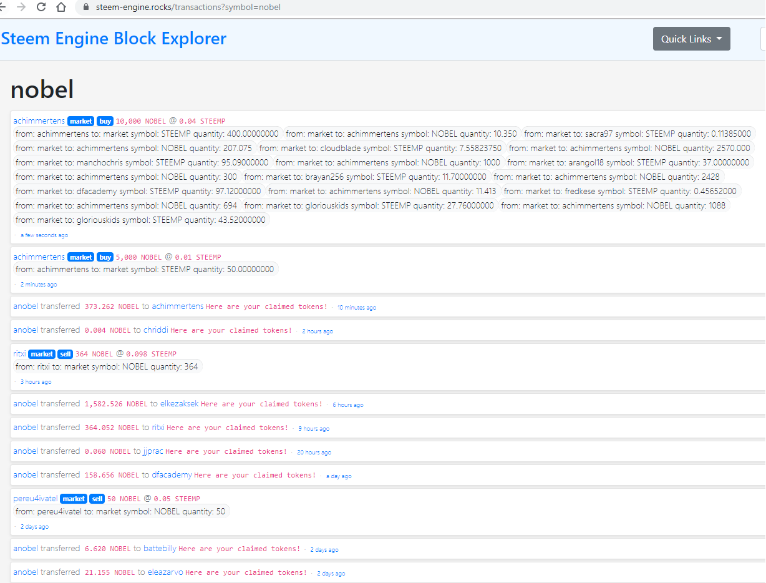Click the market badge on the ritxi transaction
766x583 pixels.
pos(42,354)
